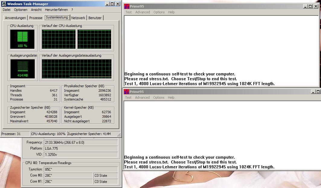This screenshot has width=321, height=188.
Task: Open the Help menu in lower Prime95 window
Action: tap(171, 97)
